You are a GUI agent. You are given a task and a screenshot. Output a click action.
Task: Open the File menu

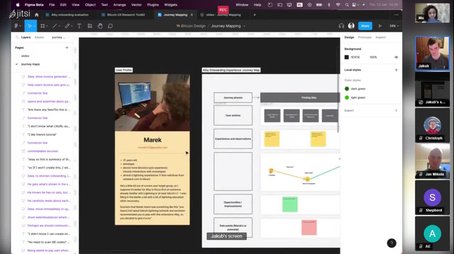[x=52, y=5]
